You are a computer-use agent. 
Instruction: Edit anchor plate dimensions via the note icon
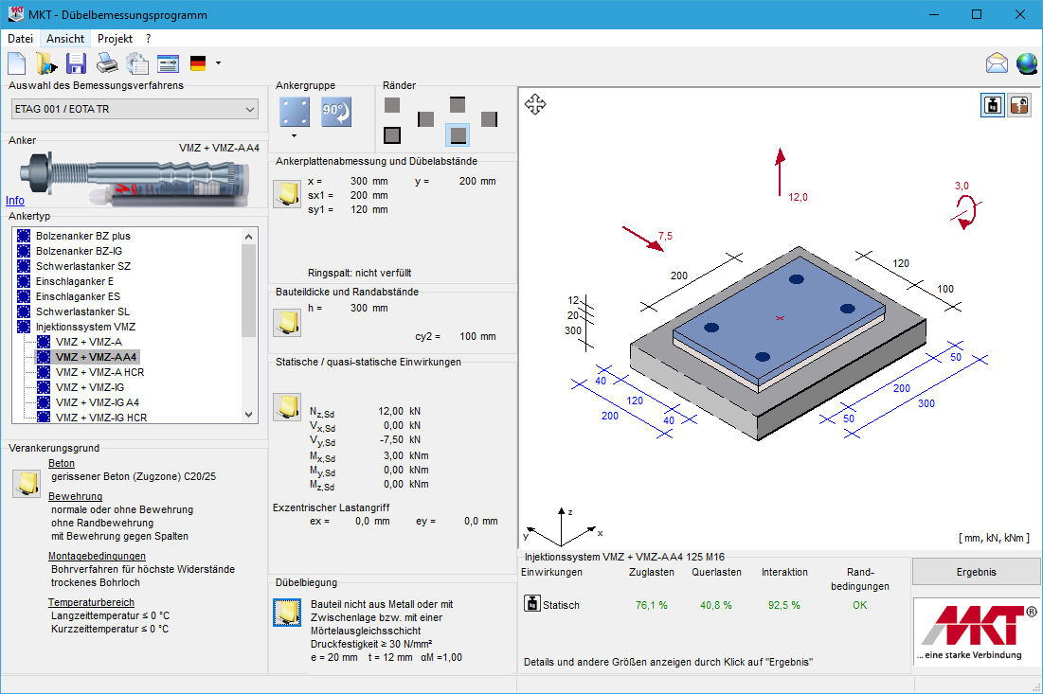[x=287, y=194]
